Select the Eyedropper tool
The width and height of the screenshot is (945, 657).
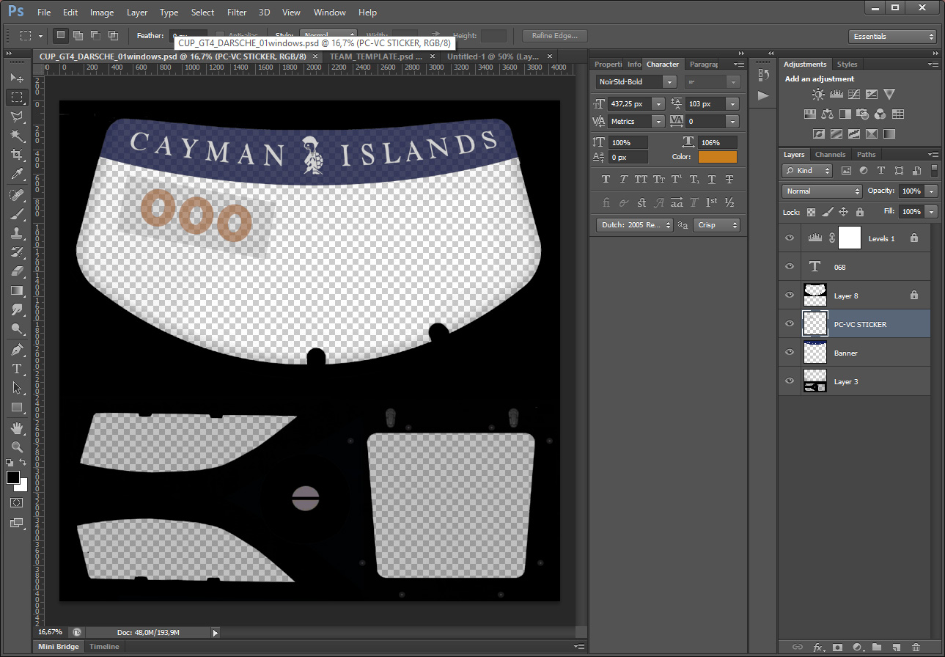[x=16, y=174]
